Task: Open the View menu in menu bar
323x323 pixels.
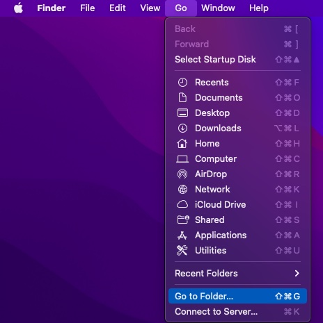Action: click(150, 8)
